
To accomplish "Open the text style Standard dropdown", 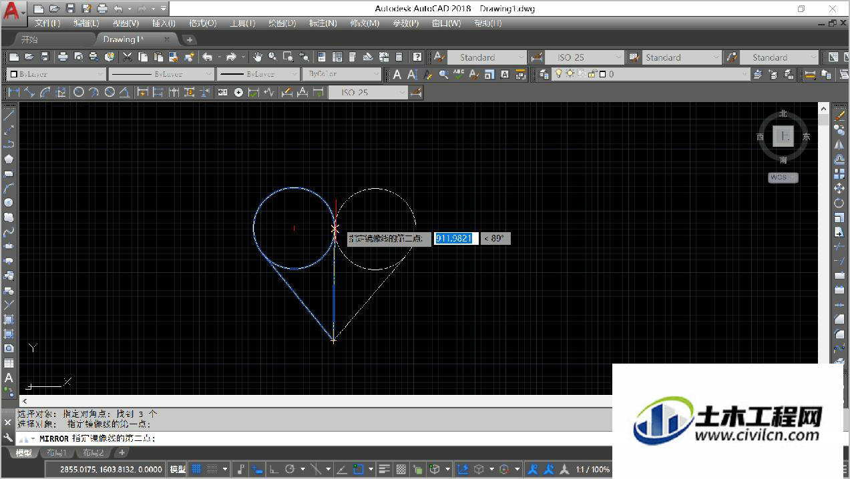I will point(485,57).
